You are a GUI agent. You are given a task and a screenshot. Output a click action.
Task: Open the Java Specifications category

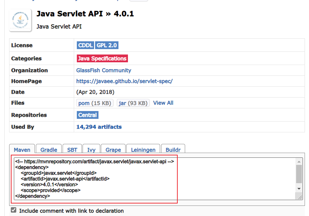(x=102, y=58)
